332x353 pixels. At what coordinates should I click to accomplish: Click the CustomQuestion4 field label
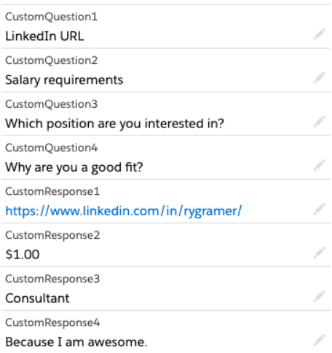tap(51, 148)
